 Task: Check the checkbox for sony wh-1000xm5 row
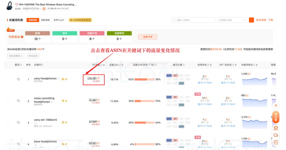9,122
